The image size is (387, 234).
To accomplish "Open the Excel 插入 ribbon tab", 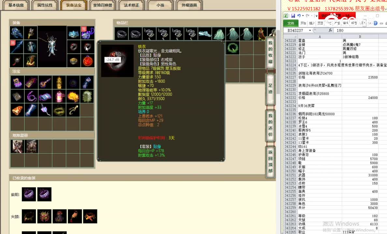I will pos(312,23).
